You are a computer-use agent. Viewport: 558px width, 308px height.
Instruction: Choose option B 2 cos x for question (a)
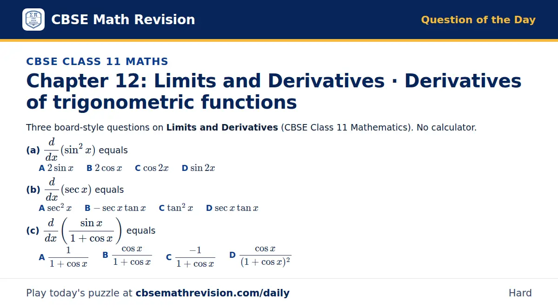tap(104, 168)
